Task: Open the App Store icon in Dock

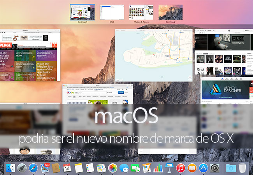Action: point(203,168)
